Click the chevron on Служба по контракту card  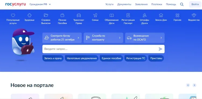(120, 38)
